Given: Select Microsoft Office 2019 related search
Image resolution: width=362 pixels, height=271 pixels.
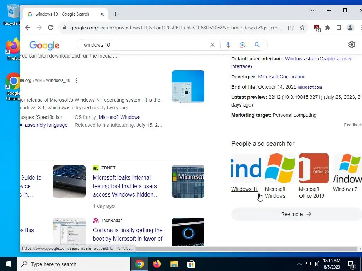Looking at the screenshot, I should pyautogui.click(x=314, y=176).
